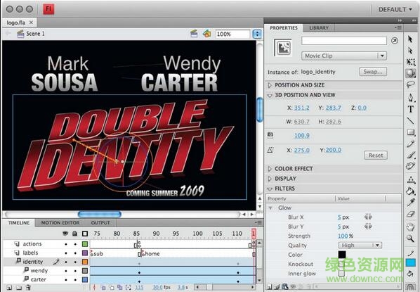Switch to the Library tab

coord(319,27)
